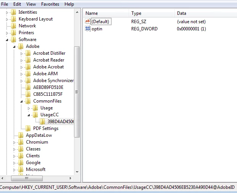This screenshot has height=193, width=237.
Task: Select the Google key label
Action: click(x=33, y=163)
